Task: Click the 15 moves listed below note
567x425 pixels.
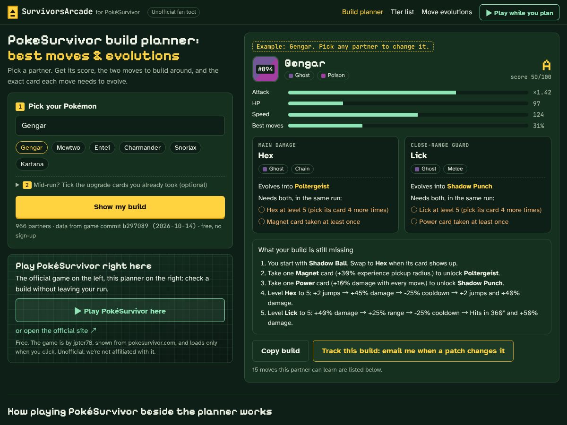Action: pos(317,370)
